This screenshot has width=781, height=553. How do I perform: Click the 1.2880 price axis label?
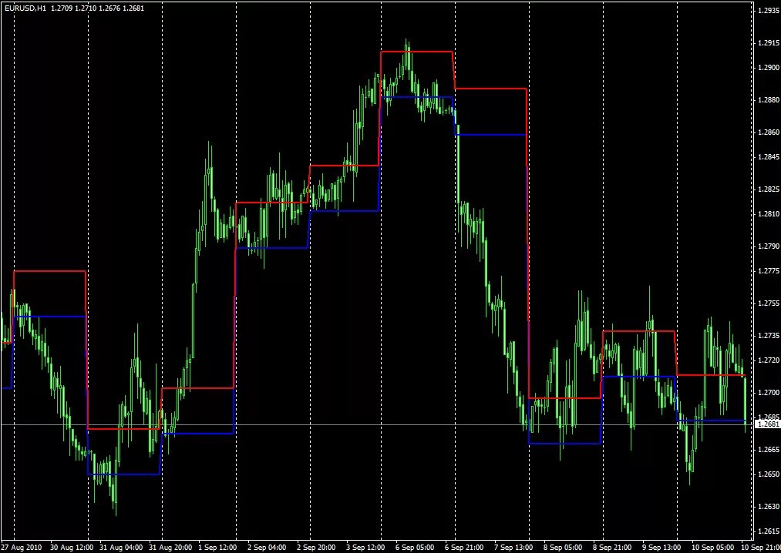(769, 100)
